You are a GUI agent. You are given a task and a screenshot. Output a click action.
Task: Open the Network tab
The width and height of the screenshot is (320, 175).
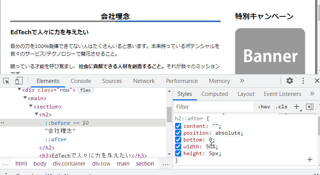pos(144,81)
